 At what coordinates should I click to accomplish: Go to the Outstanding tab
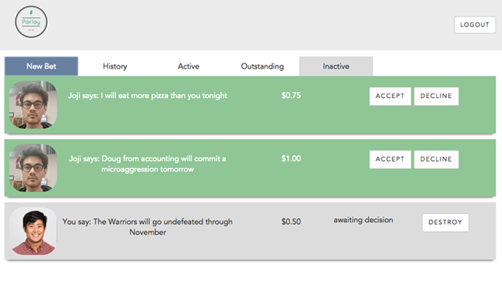pyautogui.click(x=262, y=66)
